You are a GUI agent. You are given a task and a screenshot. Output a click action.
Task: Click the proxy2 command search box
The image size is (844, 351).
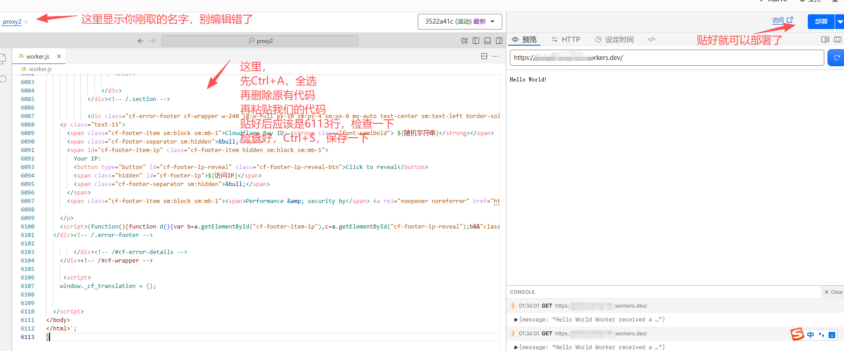coord(260,41)
